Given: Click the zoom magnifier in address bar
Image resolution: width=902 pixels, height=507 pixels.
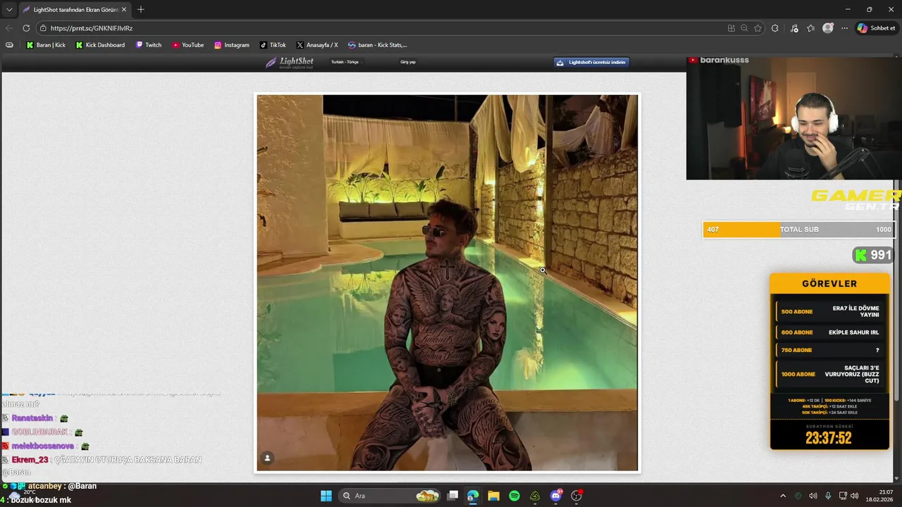Looking at the screenshot, I should (x=744, y=28).
